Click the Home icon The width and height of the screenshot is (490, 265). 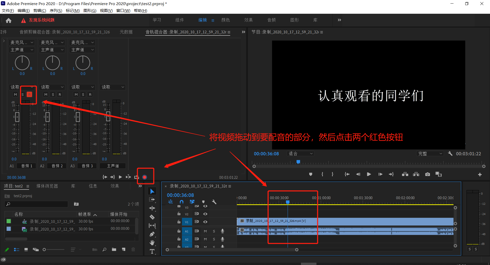point(9,20)
